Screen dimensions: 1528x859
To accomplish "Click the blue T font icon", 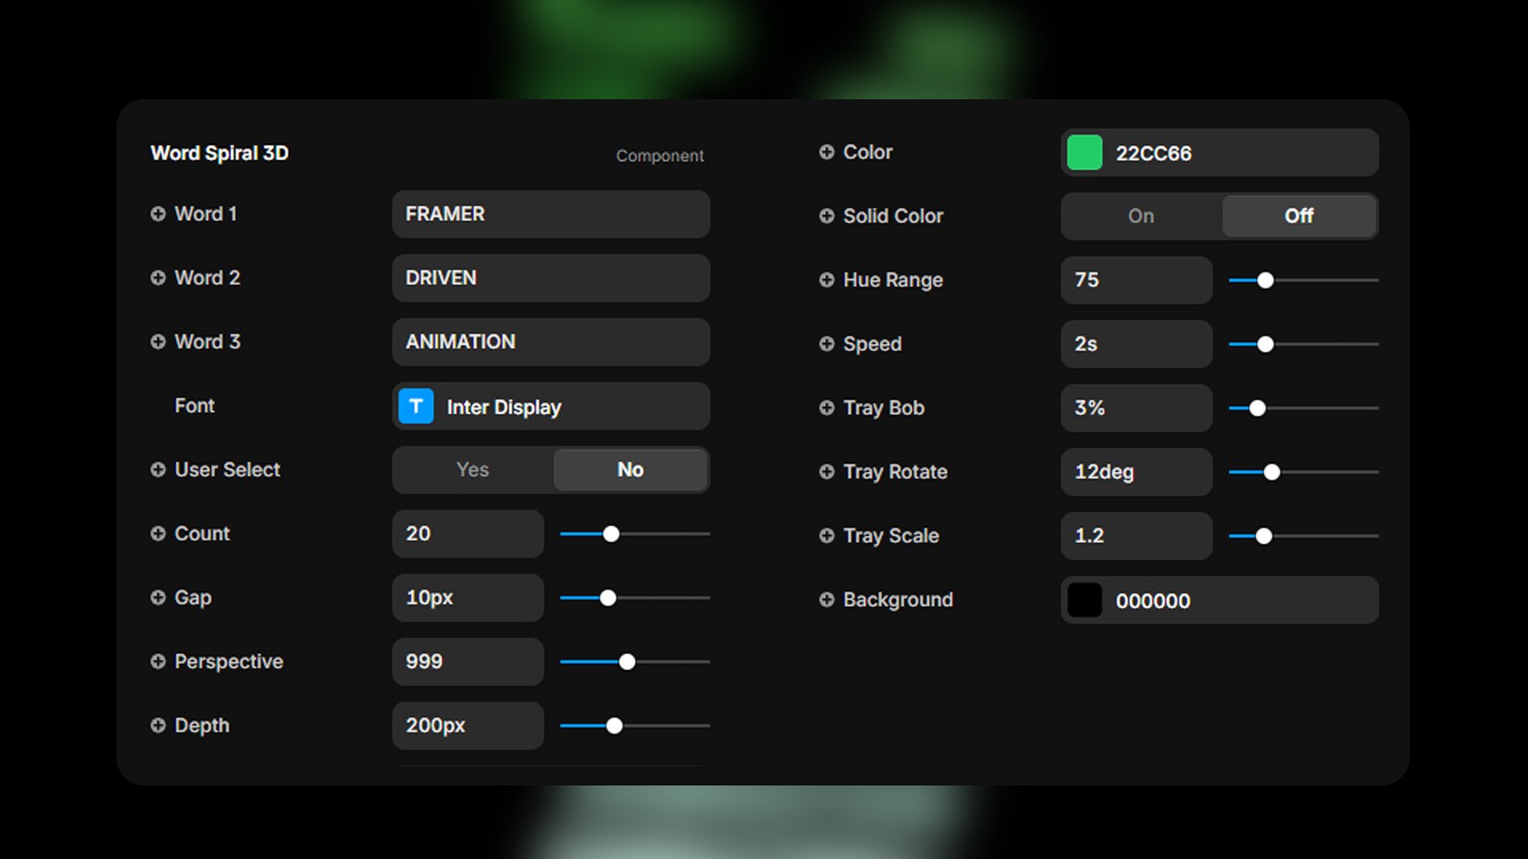I will pos(415,407).
